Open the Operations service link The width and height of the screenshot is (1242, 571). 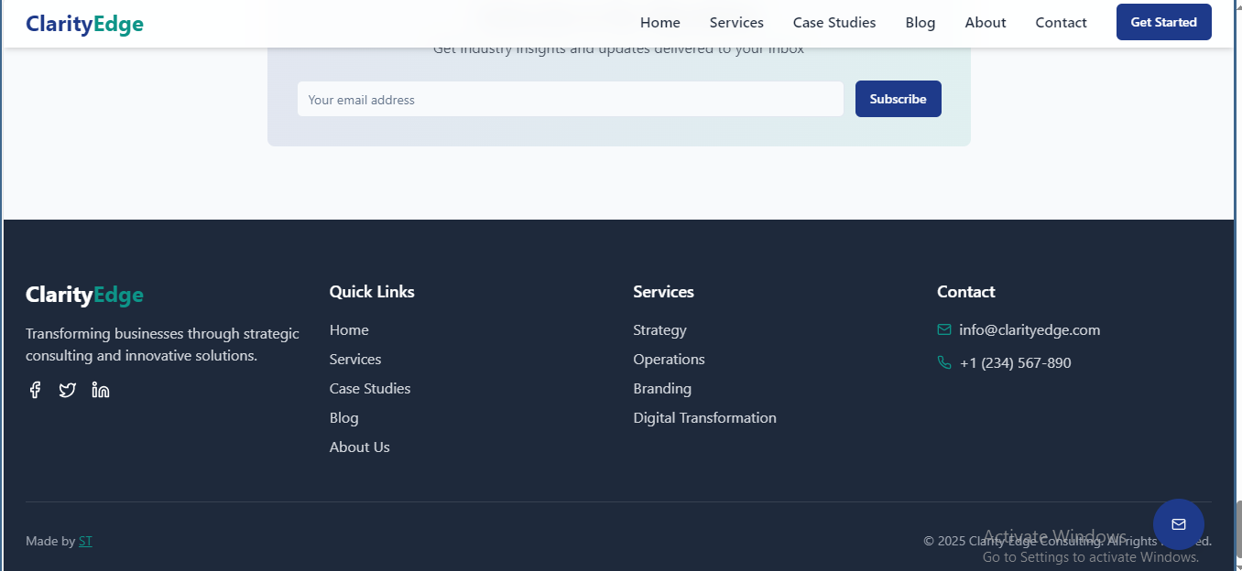coord(670,359)
